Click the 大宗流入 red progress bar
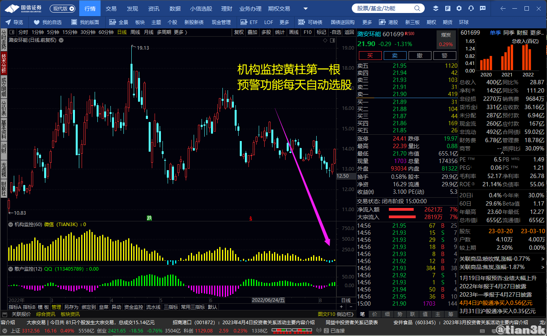This screenshot has height=336, width=547. click(x=402, y=217)
